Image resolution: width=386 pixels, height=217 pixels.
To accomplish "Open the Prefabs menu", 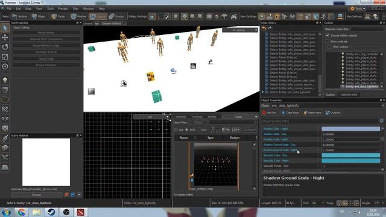I will 63,8.
